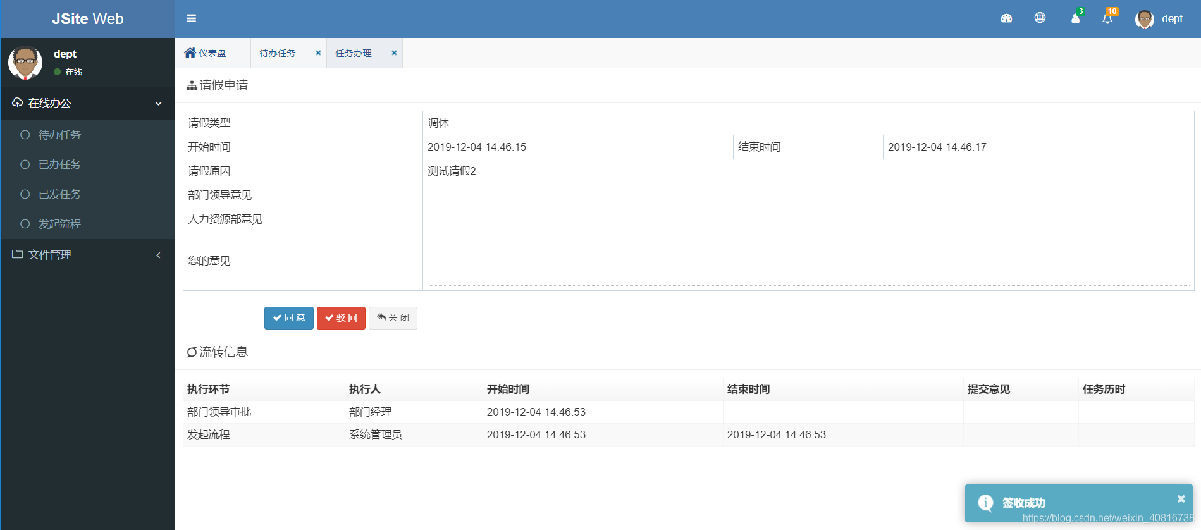Close the 任务办理 tab
Screen dimensions: 1201x530
pyautogui.click(x=394, y=52)
